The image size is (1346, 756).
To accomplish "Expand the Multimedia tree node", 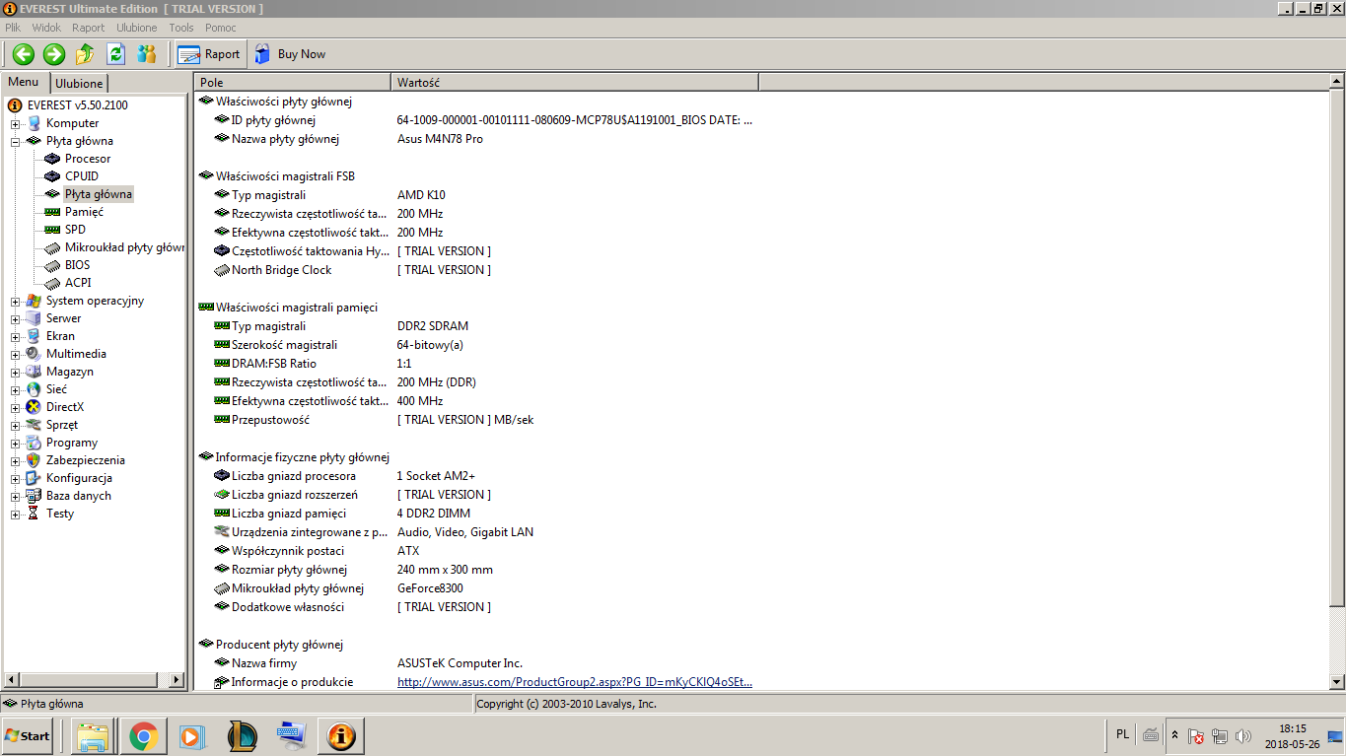I will click(x=16, y=354).
